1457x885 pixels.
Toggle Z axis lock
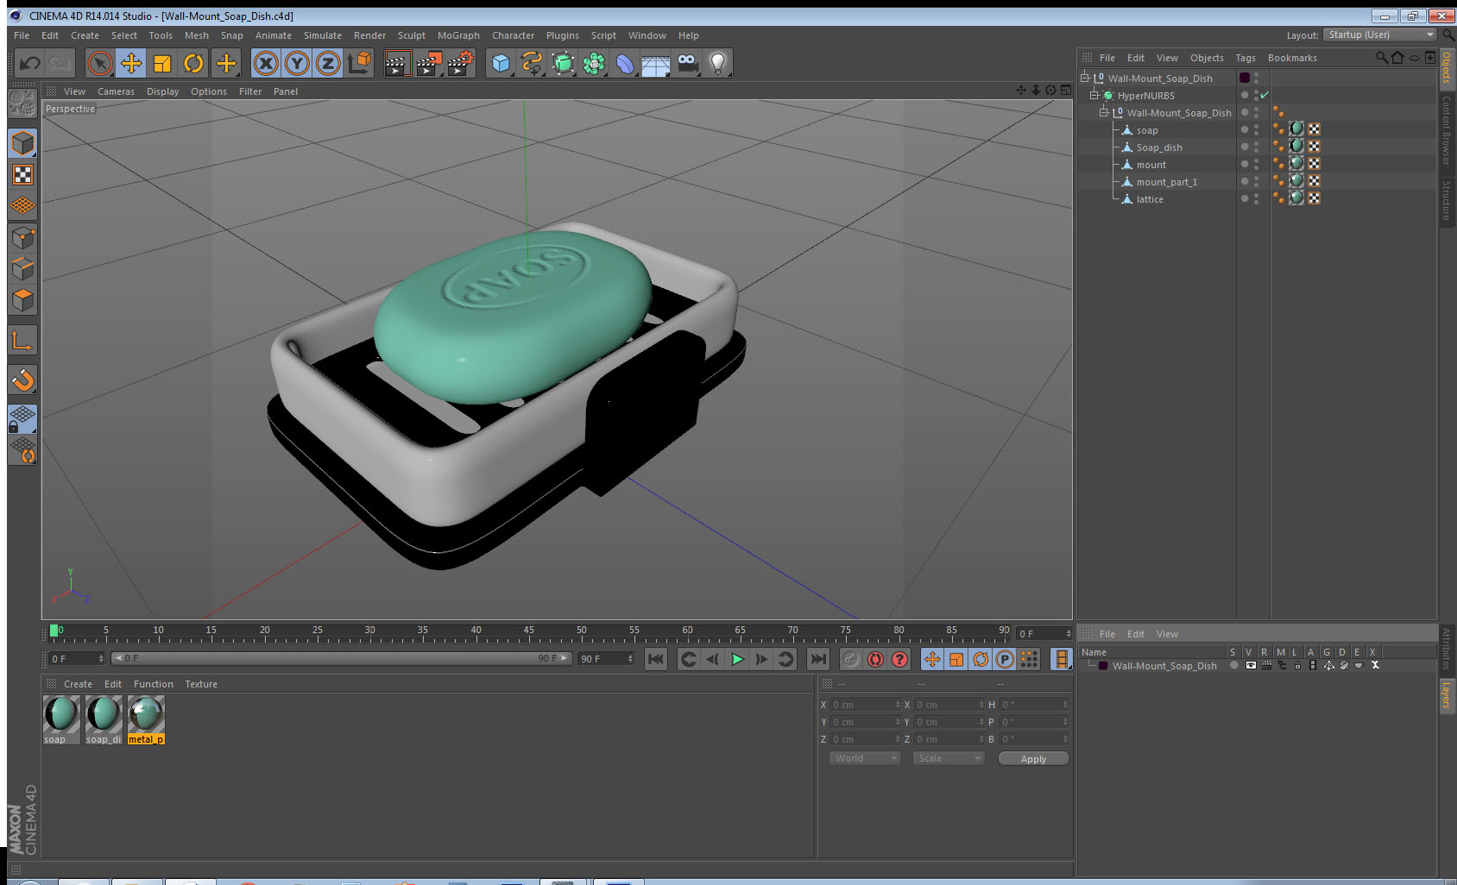pos(328,63)
